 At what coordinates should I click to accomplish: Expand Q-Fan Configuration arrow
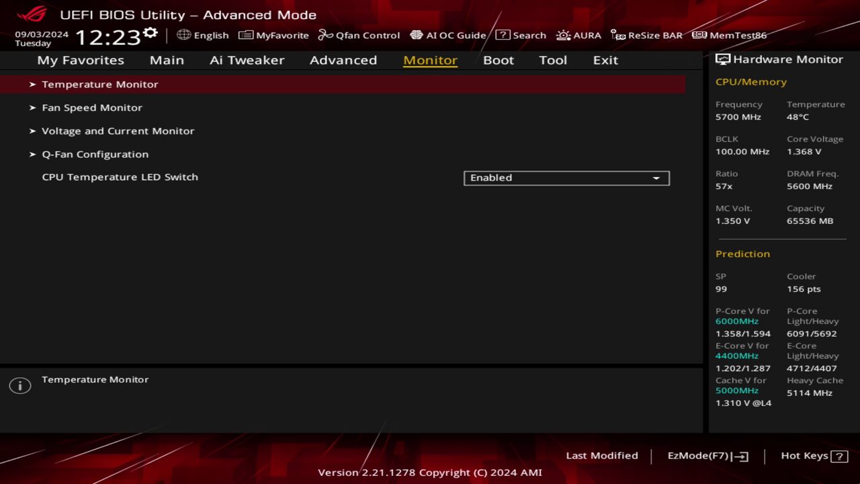32,154
